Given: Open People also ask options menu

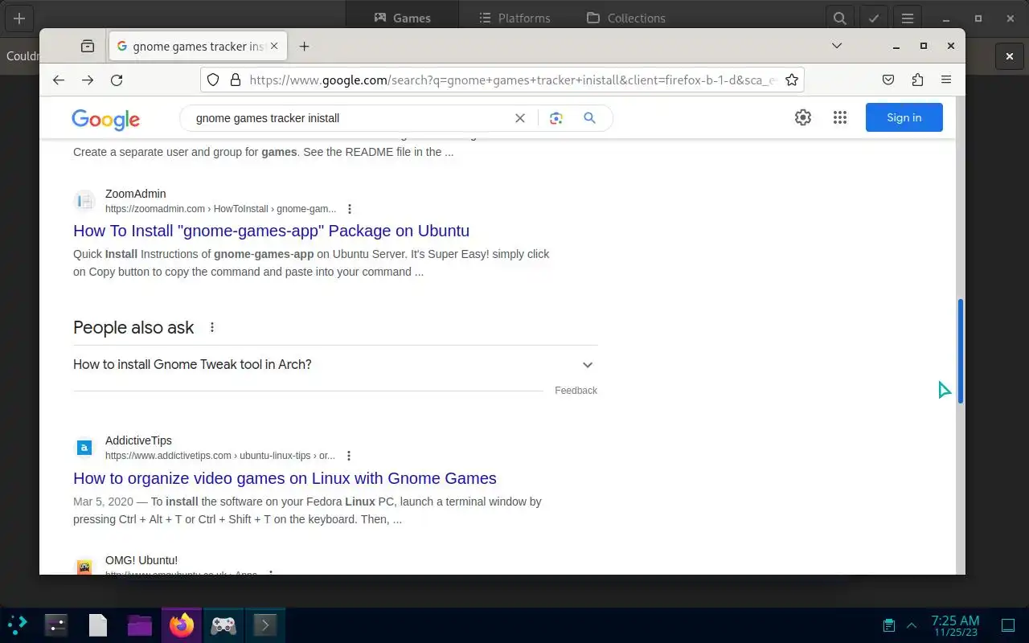Looking at the screenshot, I should tap(212, 327).
